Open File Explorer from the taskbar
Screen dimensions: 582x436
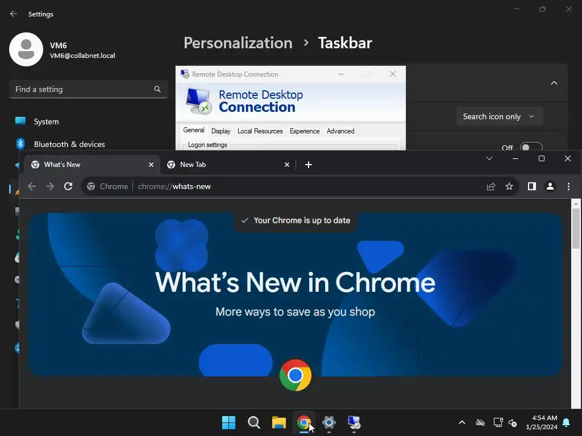click(278, 422)
